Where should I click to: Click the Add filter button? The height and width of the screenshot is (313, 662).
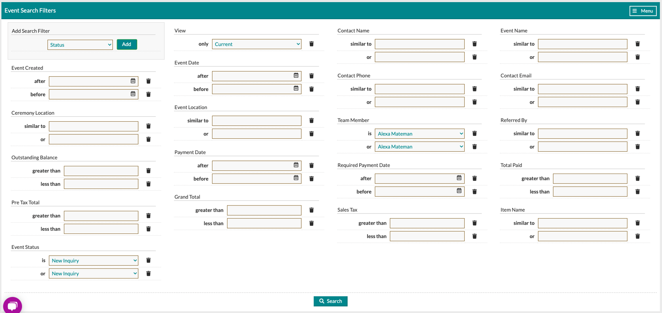click(x=127, y=45)
